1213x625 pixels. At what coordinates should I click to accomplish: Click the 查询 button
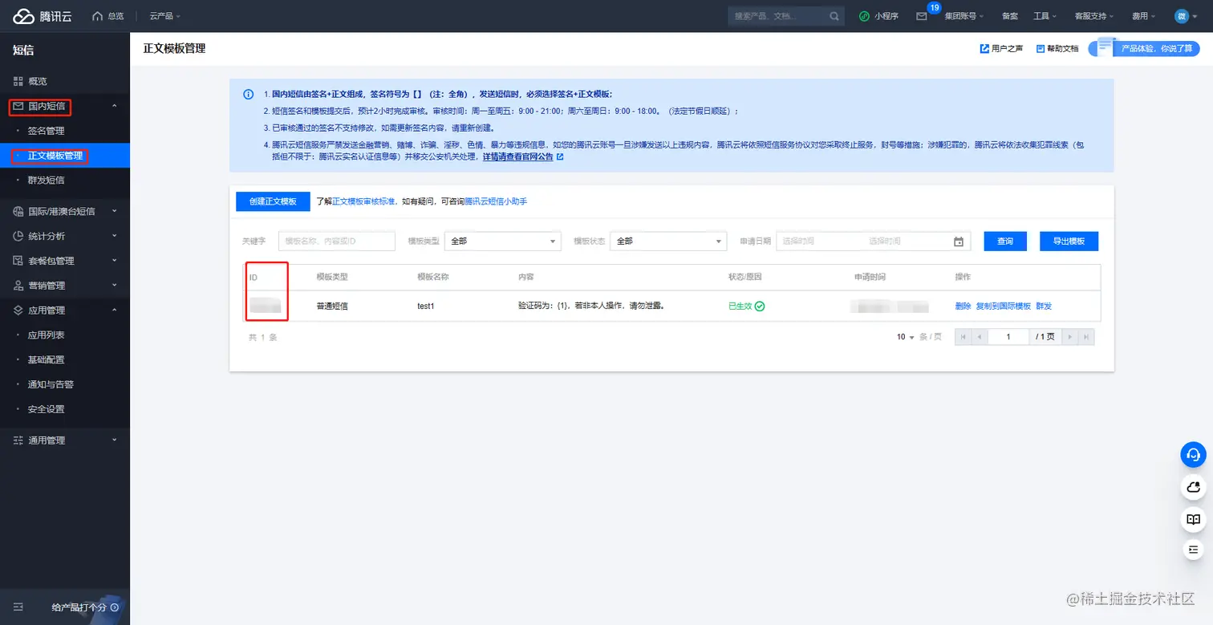[x=1005, y=241]
